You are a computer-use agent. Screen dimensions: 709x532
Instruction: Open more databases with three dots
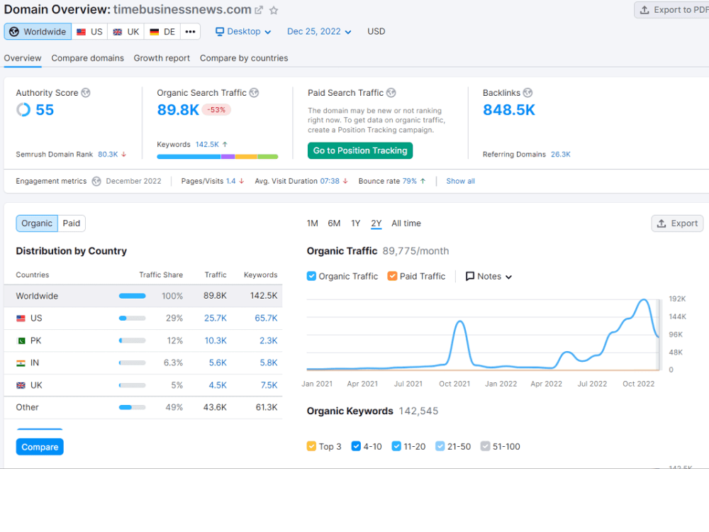click(190, 32)
